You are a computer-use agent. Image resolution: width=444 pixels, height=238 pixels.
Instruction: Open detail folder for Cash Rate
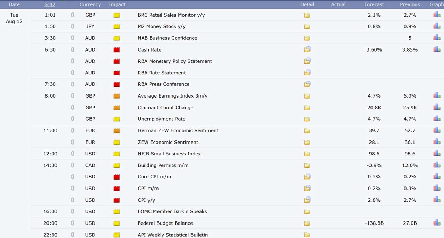[x=307, y=49]
